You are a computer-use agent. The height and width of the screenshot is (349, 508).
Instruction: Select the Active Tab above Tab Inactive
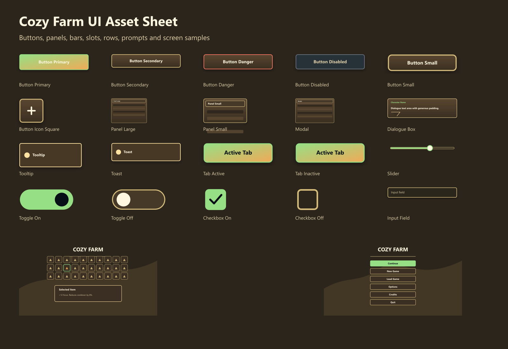tap(330, 153)
